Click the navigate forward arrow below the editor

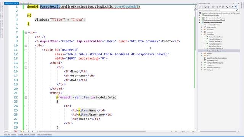(32, 131)
